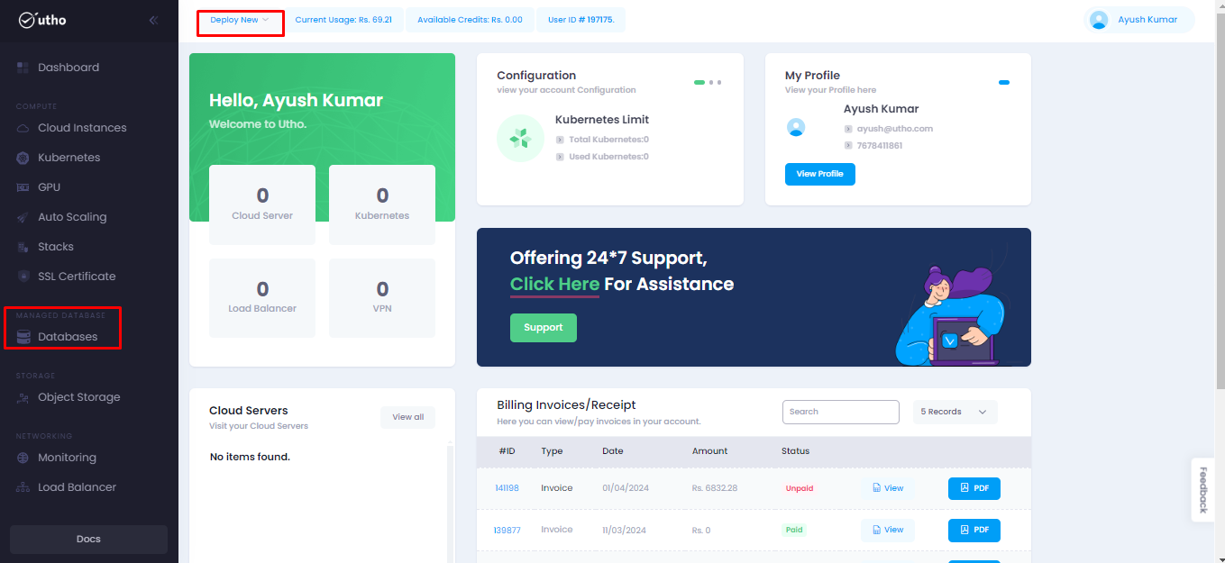
Task: Click the Unpaid status badge
Action: point(800,488)
